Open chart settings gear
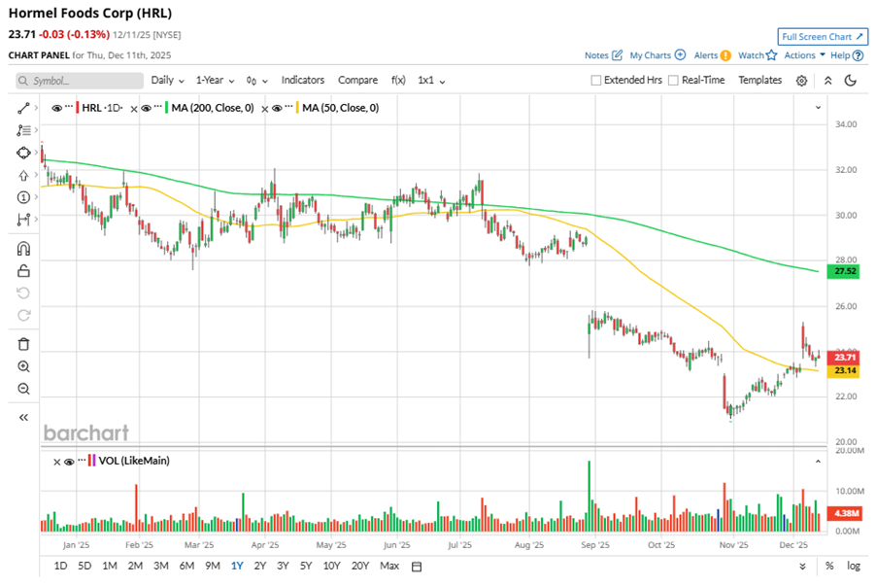This screenshot has width=876, height=586. coord(801,81)
